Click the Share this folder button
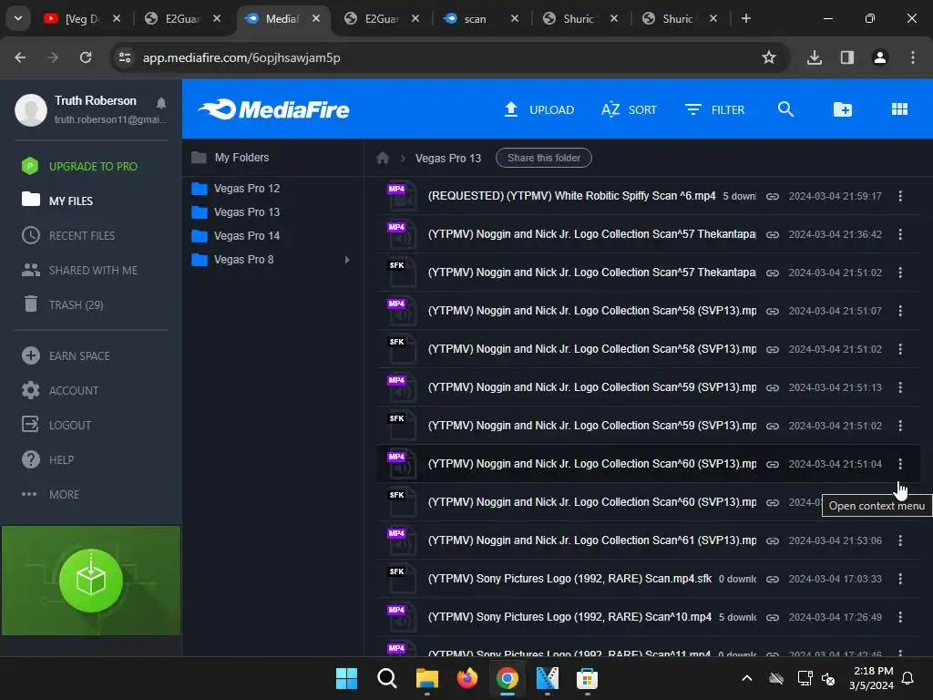 (544, 158)
